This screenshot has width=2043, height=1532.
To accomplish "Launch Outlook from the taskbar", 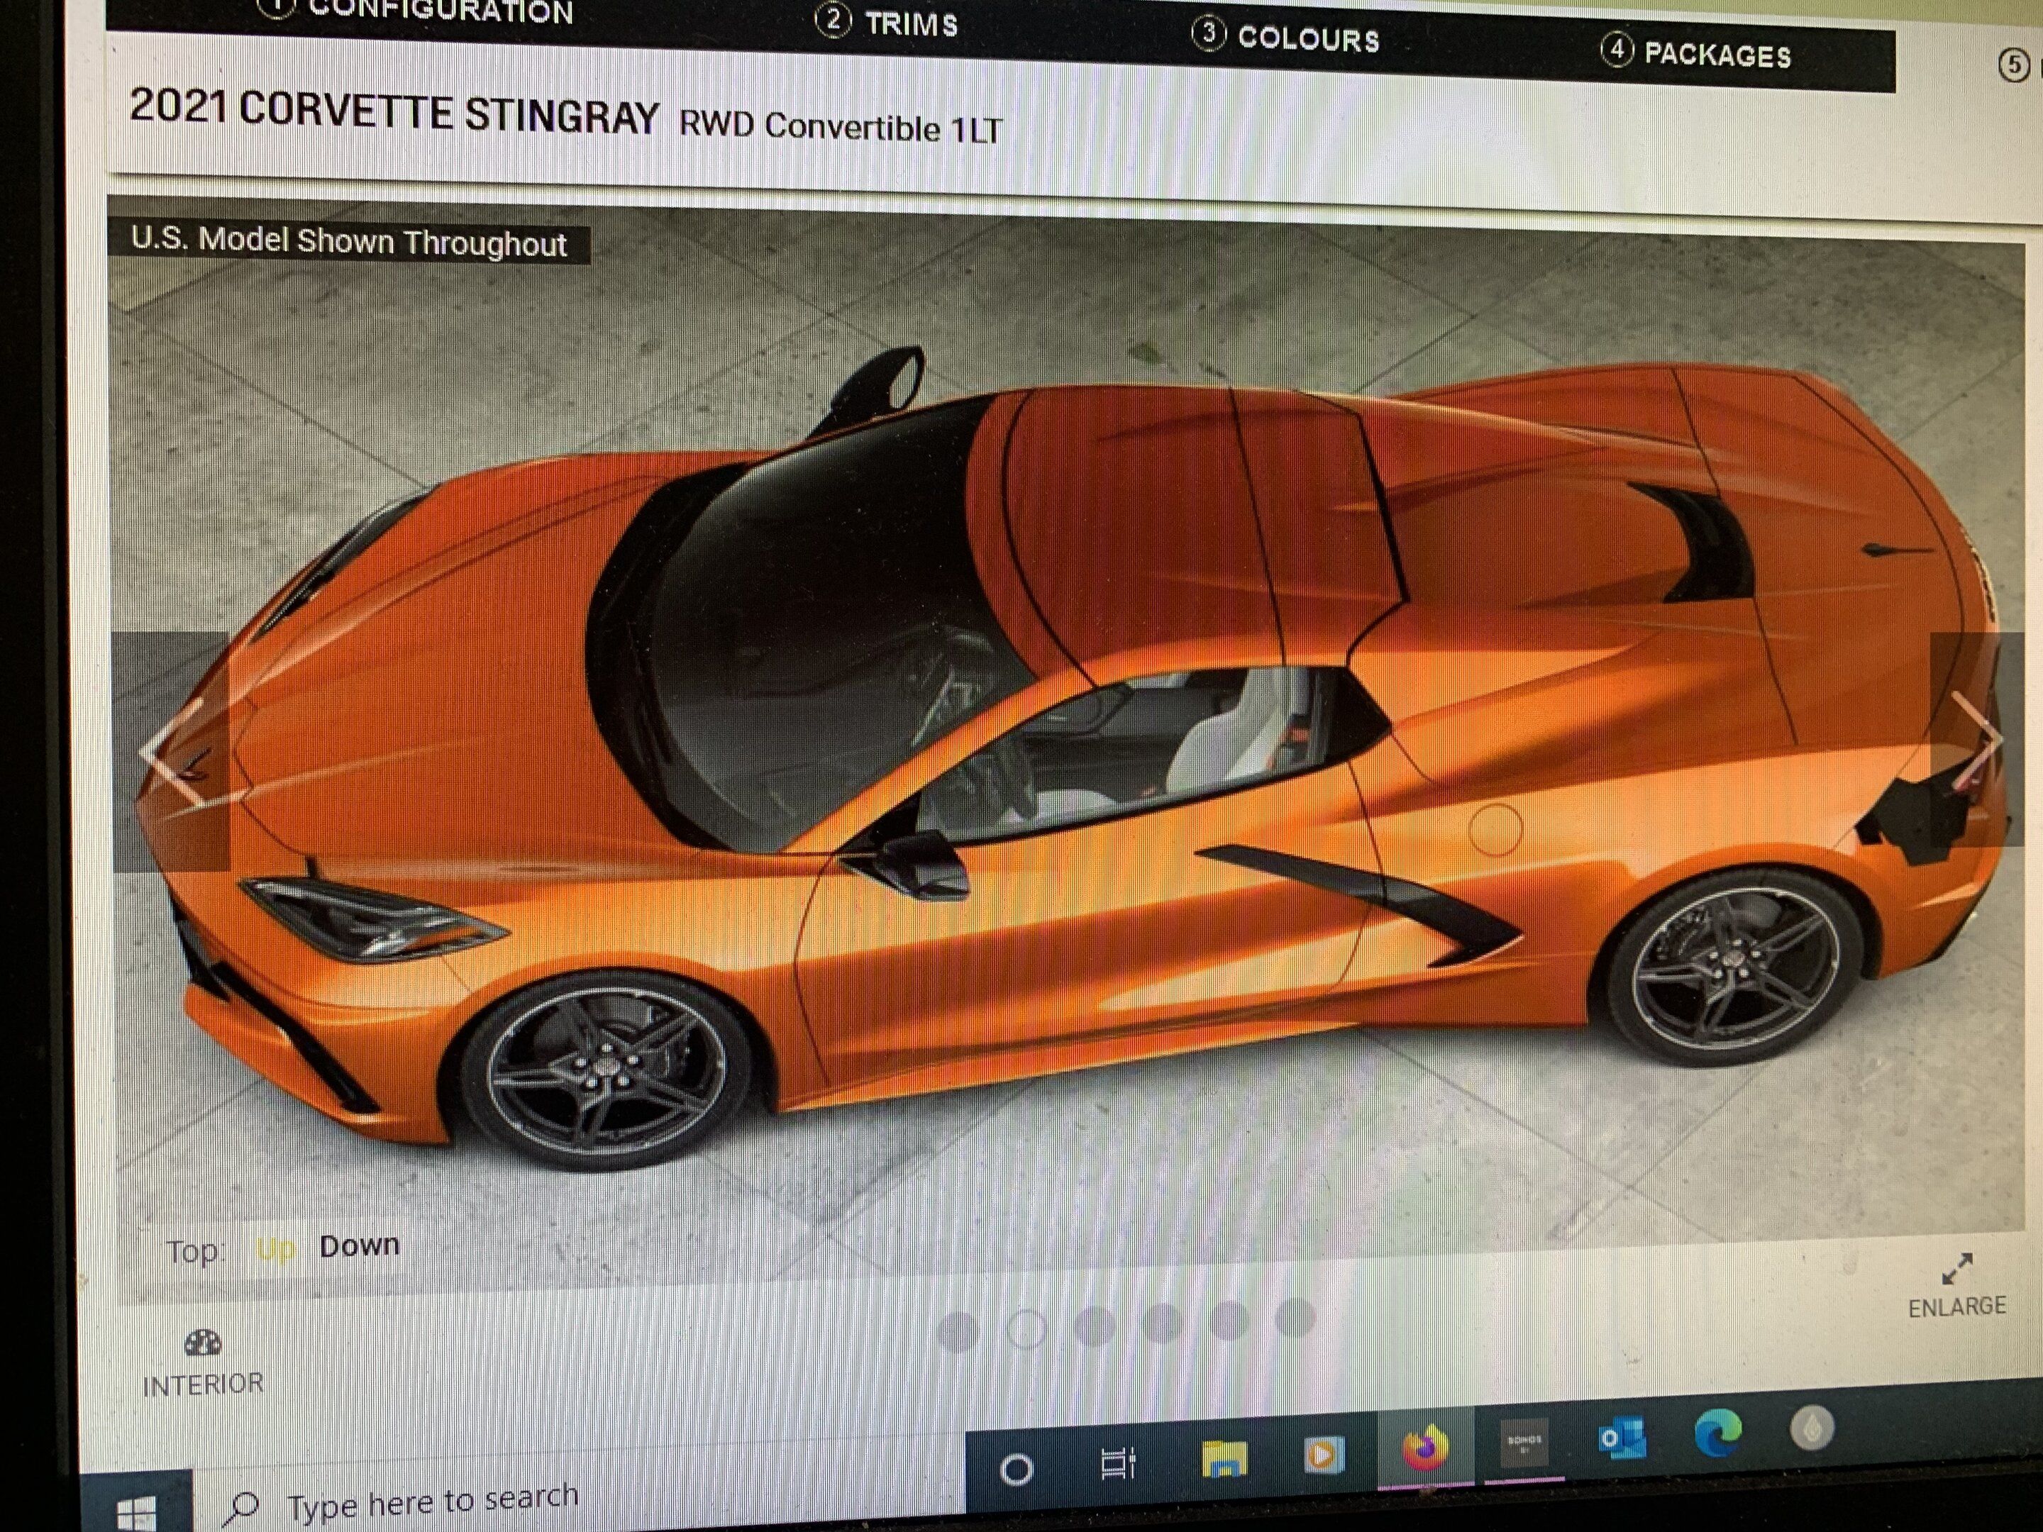I will point(1622,1438).
